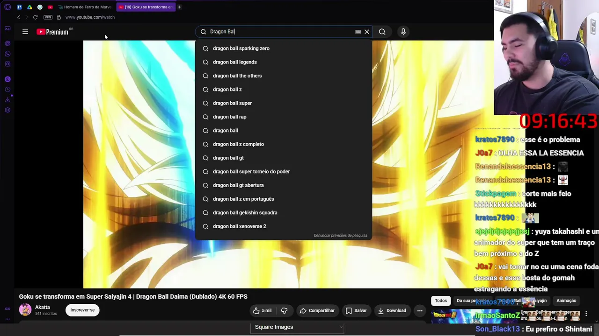599x336 pixels.
Task: Go back to the previous page
Action: [x=19, y=17]
